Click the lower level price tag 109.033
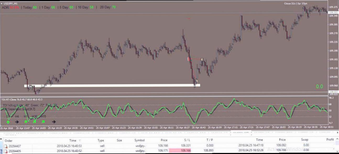Image resolution: width=339 pixels, height=154 pixels. [333, 92]
